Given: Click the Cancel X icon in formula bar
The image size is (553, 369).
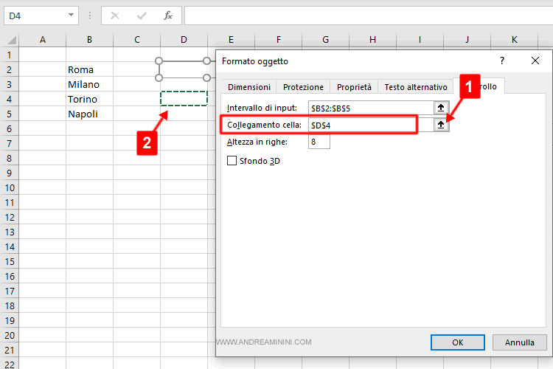Looking at the screenshot, I should tap(115, 15).
